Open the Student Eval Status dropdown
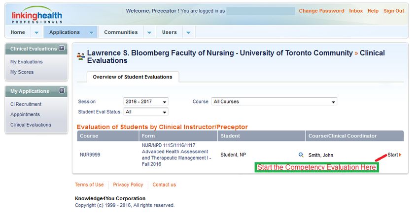 coord(146,112)
